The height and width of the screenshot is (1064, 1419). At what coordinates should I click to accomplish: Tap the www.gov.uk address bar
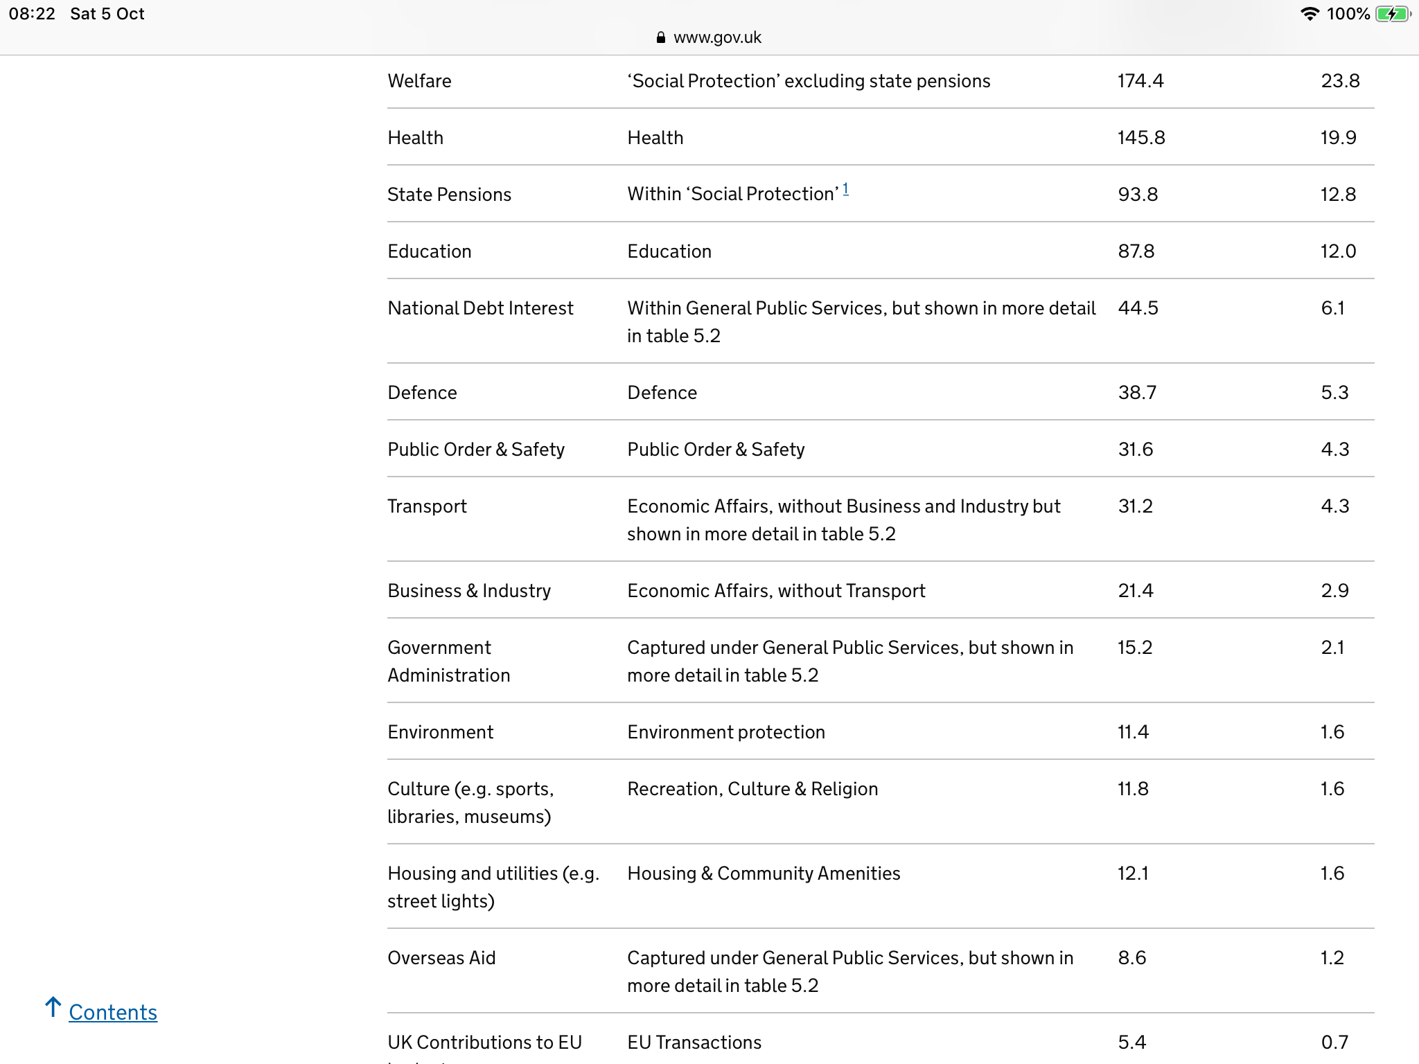click(x=716, y=37)
